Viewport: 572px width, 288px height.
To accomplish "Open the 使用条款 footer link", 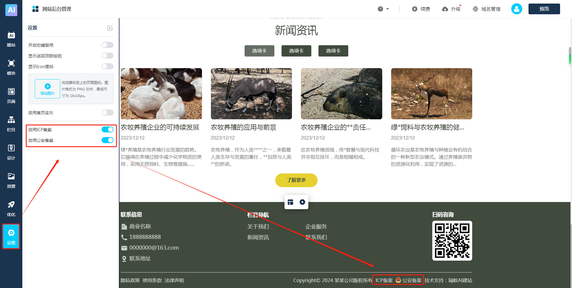I will [x=152, y=280].
